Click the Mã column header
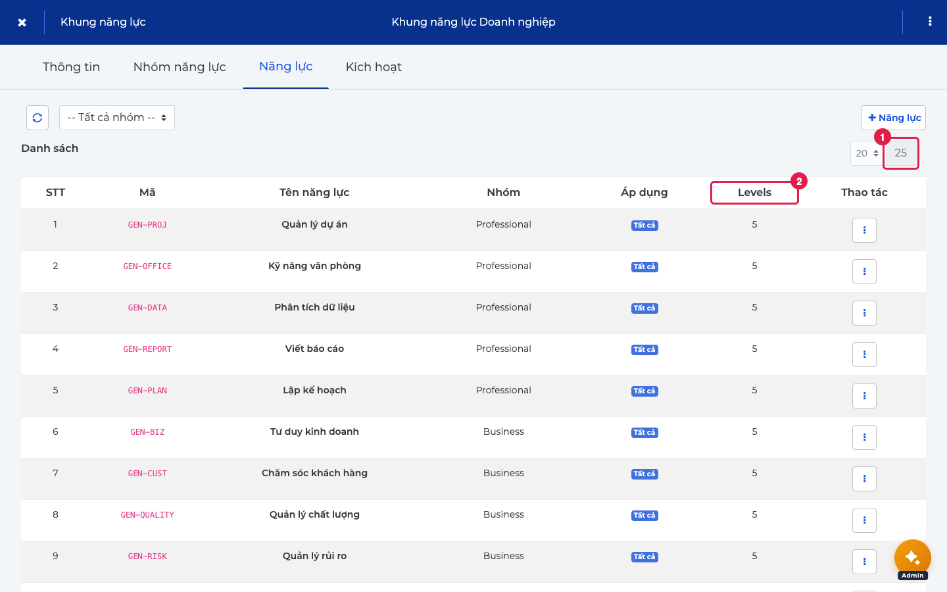The height and width of the screenshot is (592, 947). [147, 193]
